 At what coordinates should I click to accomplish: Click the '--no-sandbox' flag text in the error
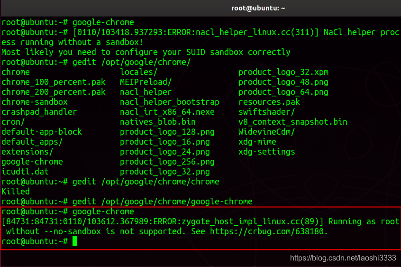(73, 231)
